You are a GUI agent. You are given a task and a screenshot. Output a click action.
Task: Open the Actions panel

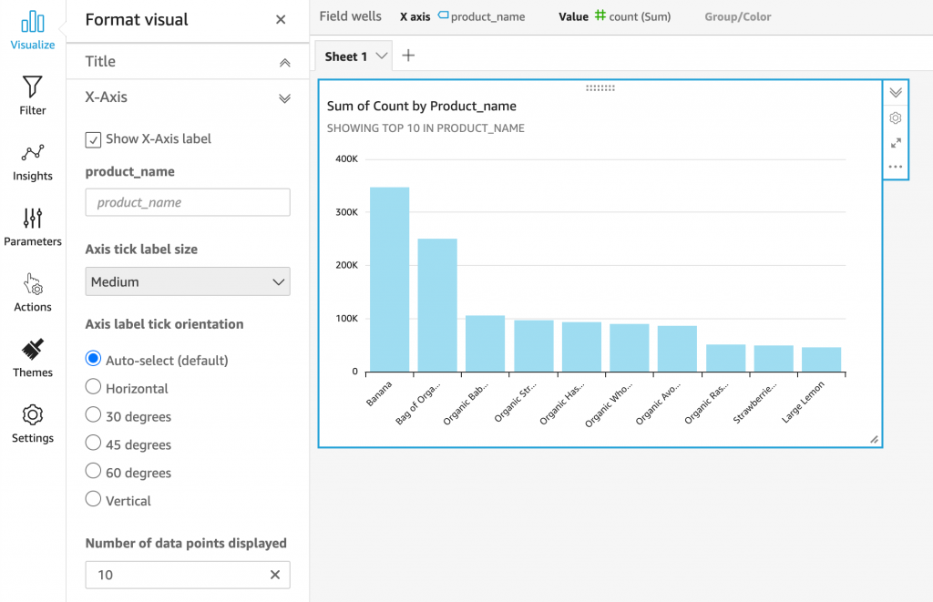[x=33, y=284]
